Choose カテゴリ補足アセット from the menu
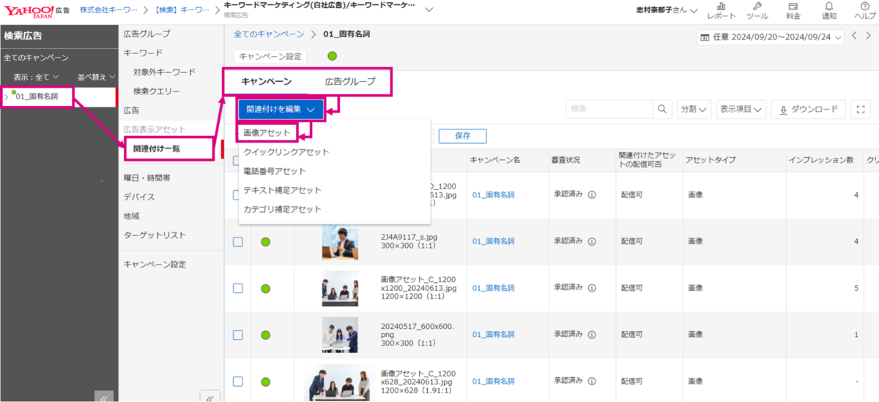This screenshot has height=402, width=879. (282, 209)
